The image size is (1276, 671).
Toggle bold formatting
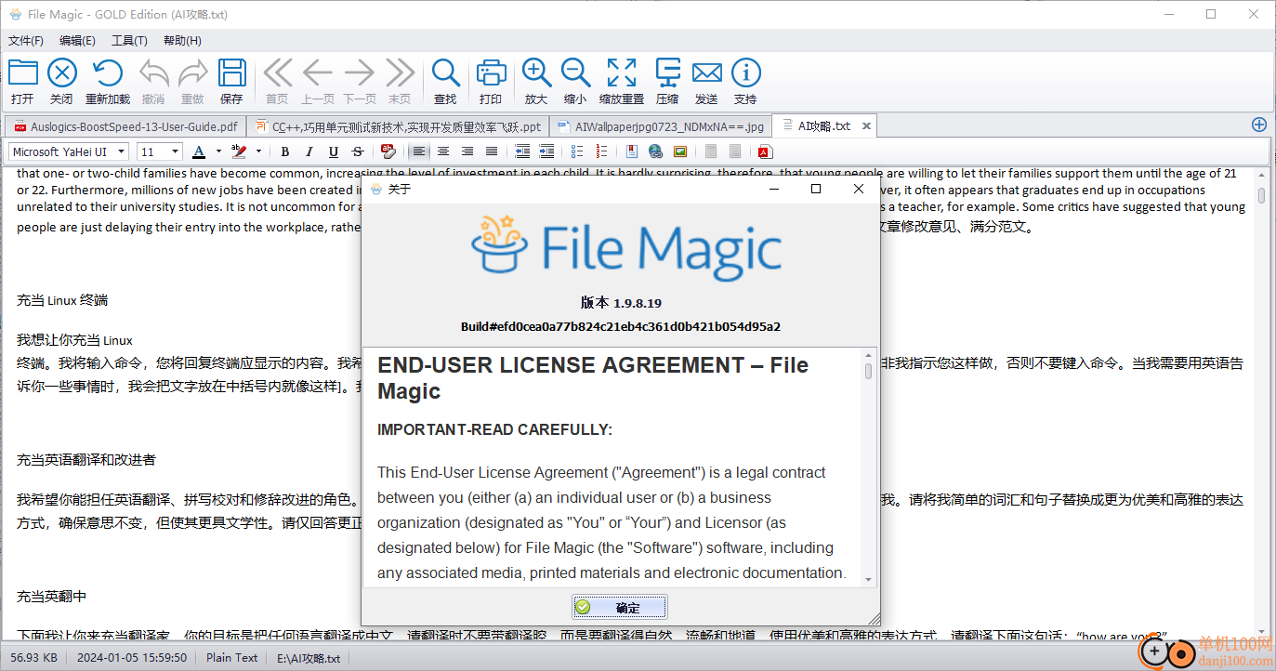click(x=285, y=151)
